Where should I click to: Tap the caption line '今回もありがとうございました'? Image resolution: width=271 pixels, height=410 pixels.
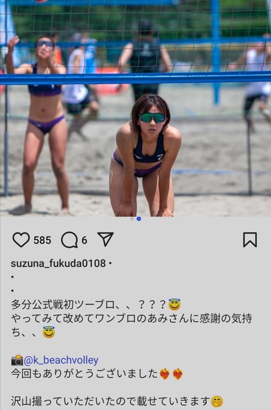click(x=97, y=373)
